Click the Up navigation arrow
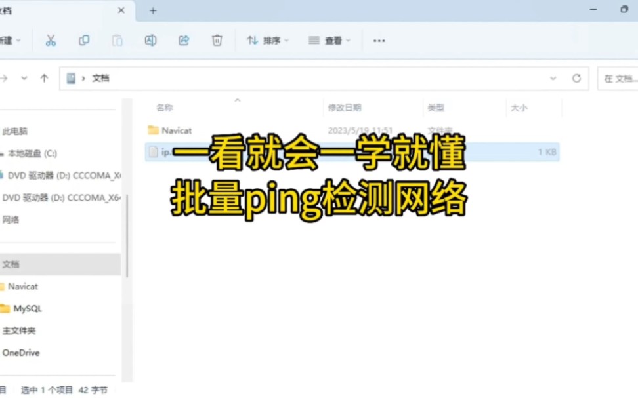Screen dimensions: 638x398 pos(44,78)
